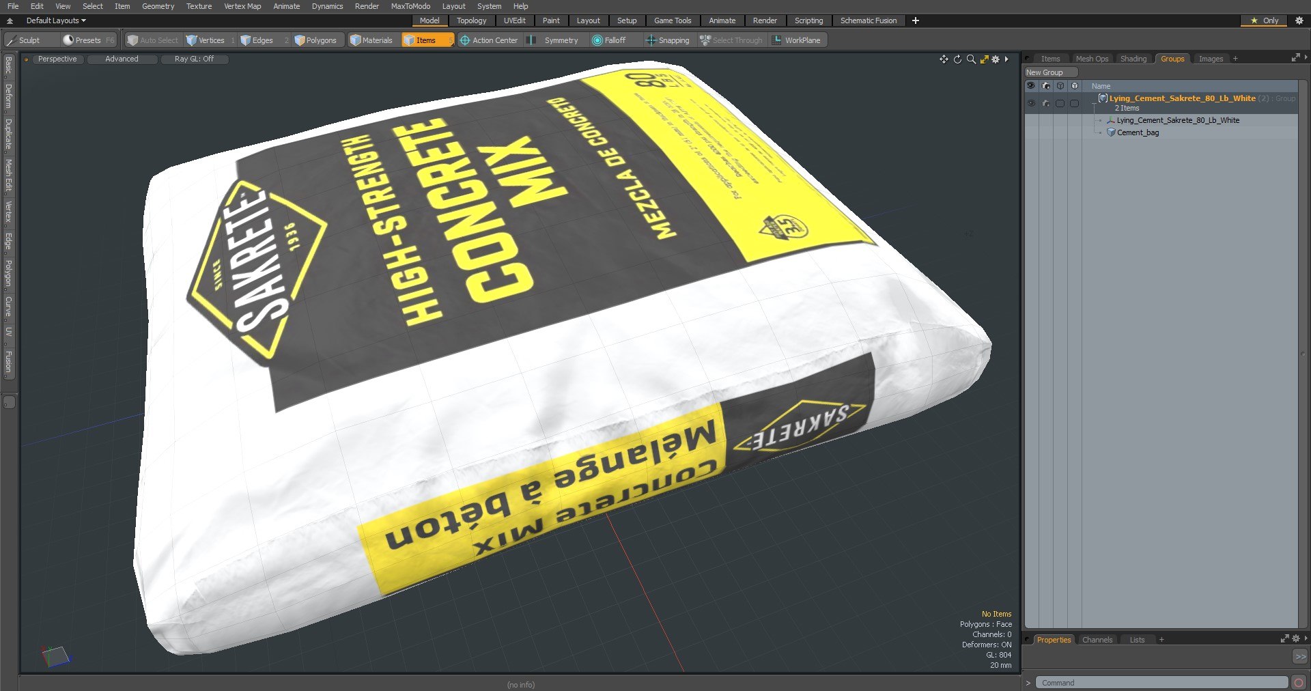
Task: Add a tab next to Lists
Action: click(x=1161, y=640)
